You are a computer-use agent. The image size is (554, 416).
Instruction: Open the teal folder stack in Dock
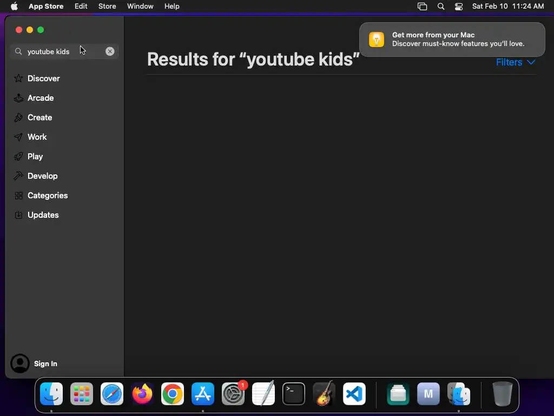[398, 394]
